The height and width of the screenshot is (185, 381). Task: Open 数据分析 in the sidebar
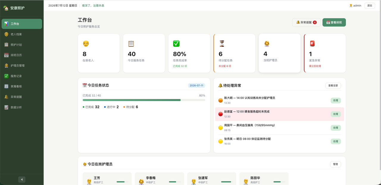[x=22, y=107]
